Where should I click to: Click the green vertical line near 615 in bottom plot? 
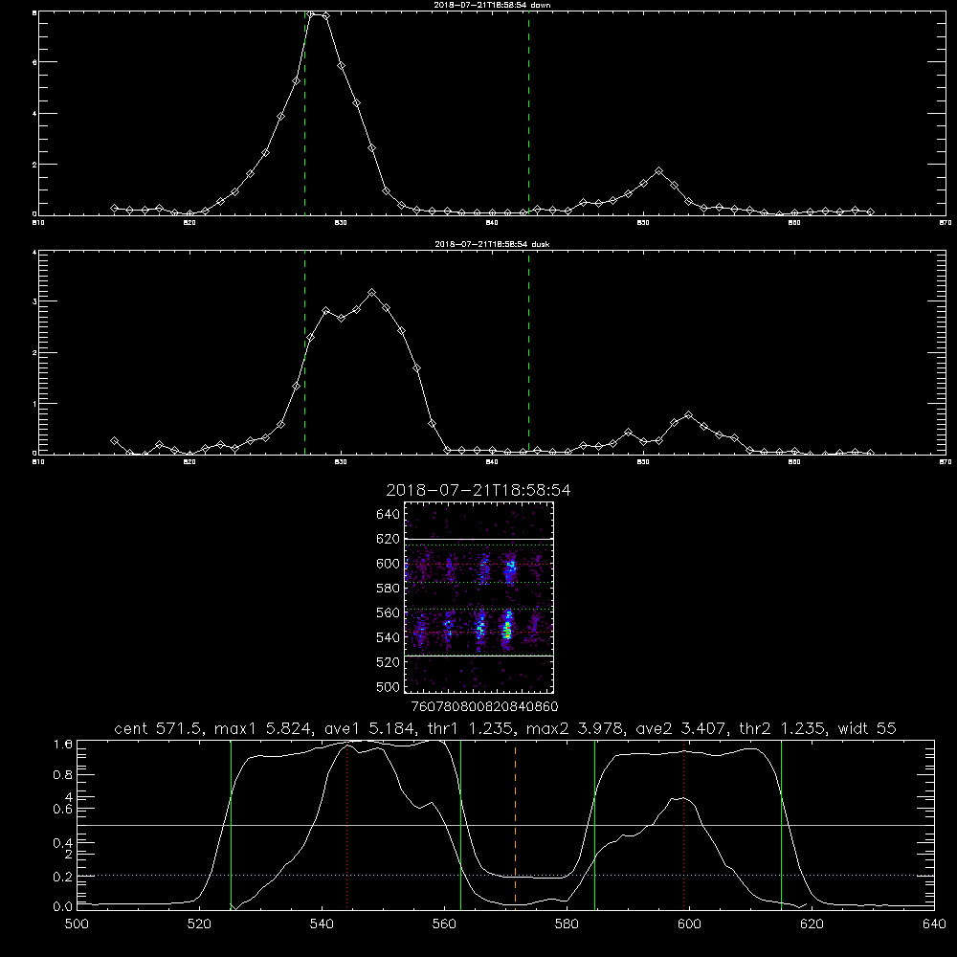[781, 824]
